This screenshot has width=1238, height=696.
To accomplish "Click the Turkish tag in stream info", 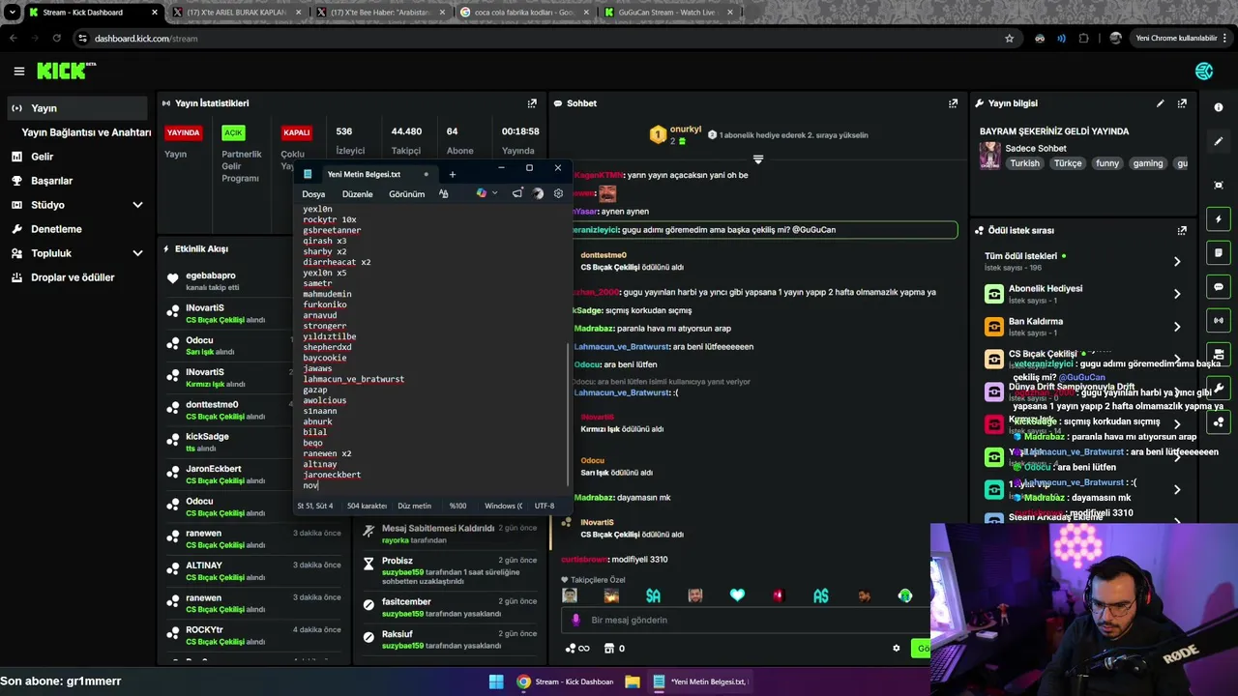I will tap(1024, 163).
